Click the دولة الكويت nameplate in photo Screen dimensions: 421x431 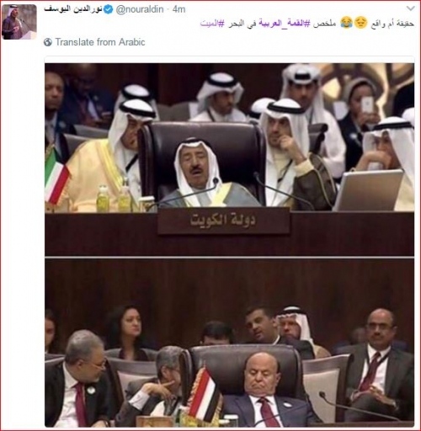coord(224,221)
